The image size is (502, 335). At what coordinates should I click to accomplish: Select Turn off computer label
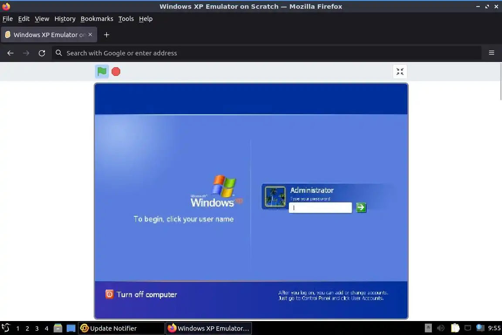[146, 294]
